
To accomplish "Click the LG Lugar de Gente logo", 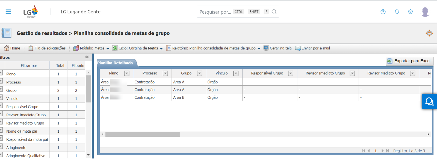I will 31,12.
